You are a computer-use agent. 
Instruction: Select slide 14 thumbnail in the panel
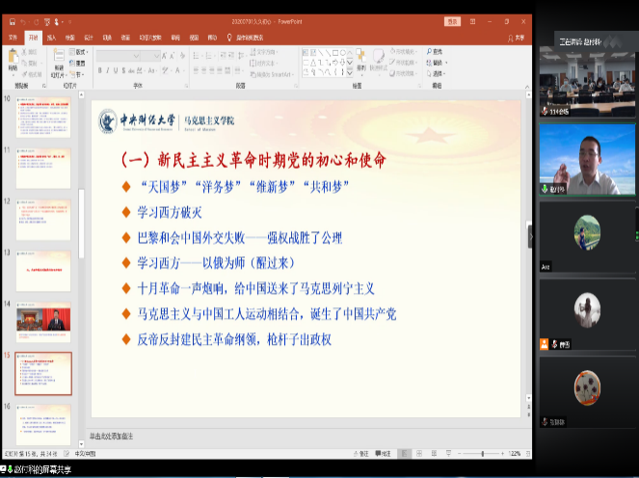[x=43, y=321]
